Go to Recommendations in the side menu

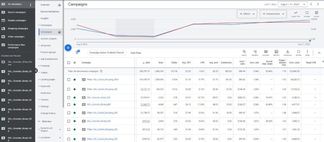tap(50, 12)
